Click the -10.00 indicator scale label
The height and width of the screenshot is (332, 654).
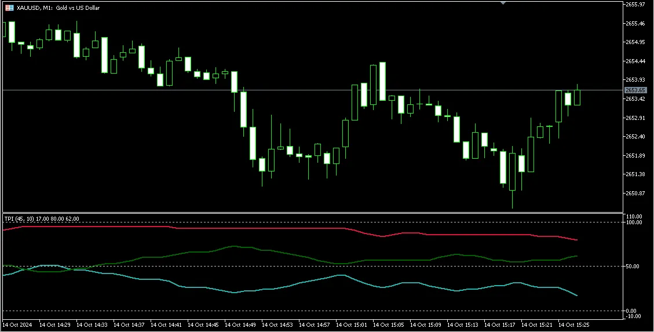click(633, 316)
